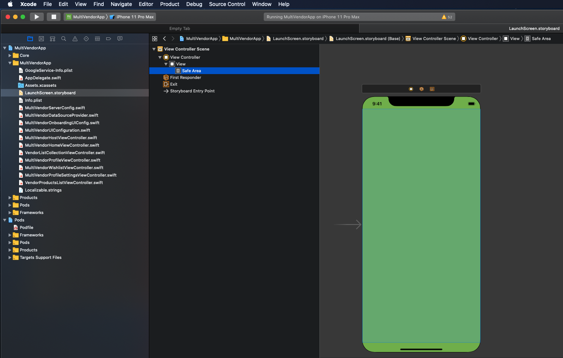Show the Symbol navigator

point(53,39)
